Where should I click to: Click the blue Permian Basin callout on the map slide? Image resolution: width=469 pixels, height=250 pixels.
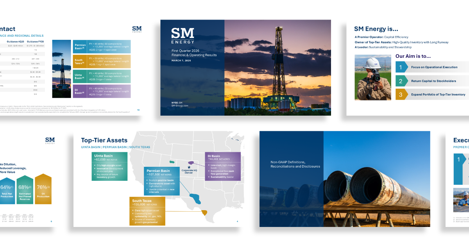click(162, 181)
